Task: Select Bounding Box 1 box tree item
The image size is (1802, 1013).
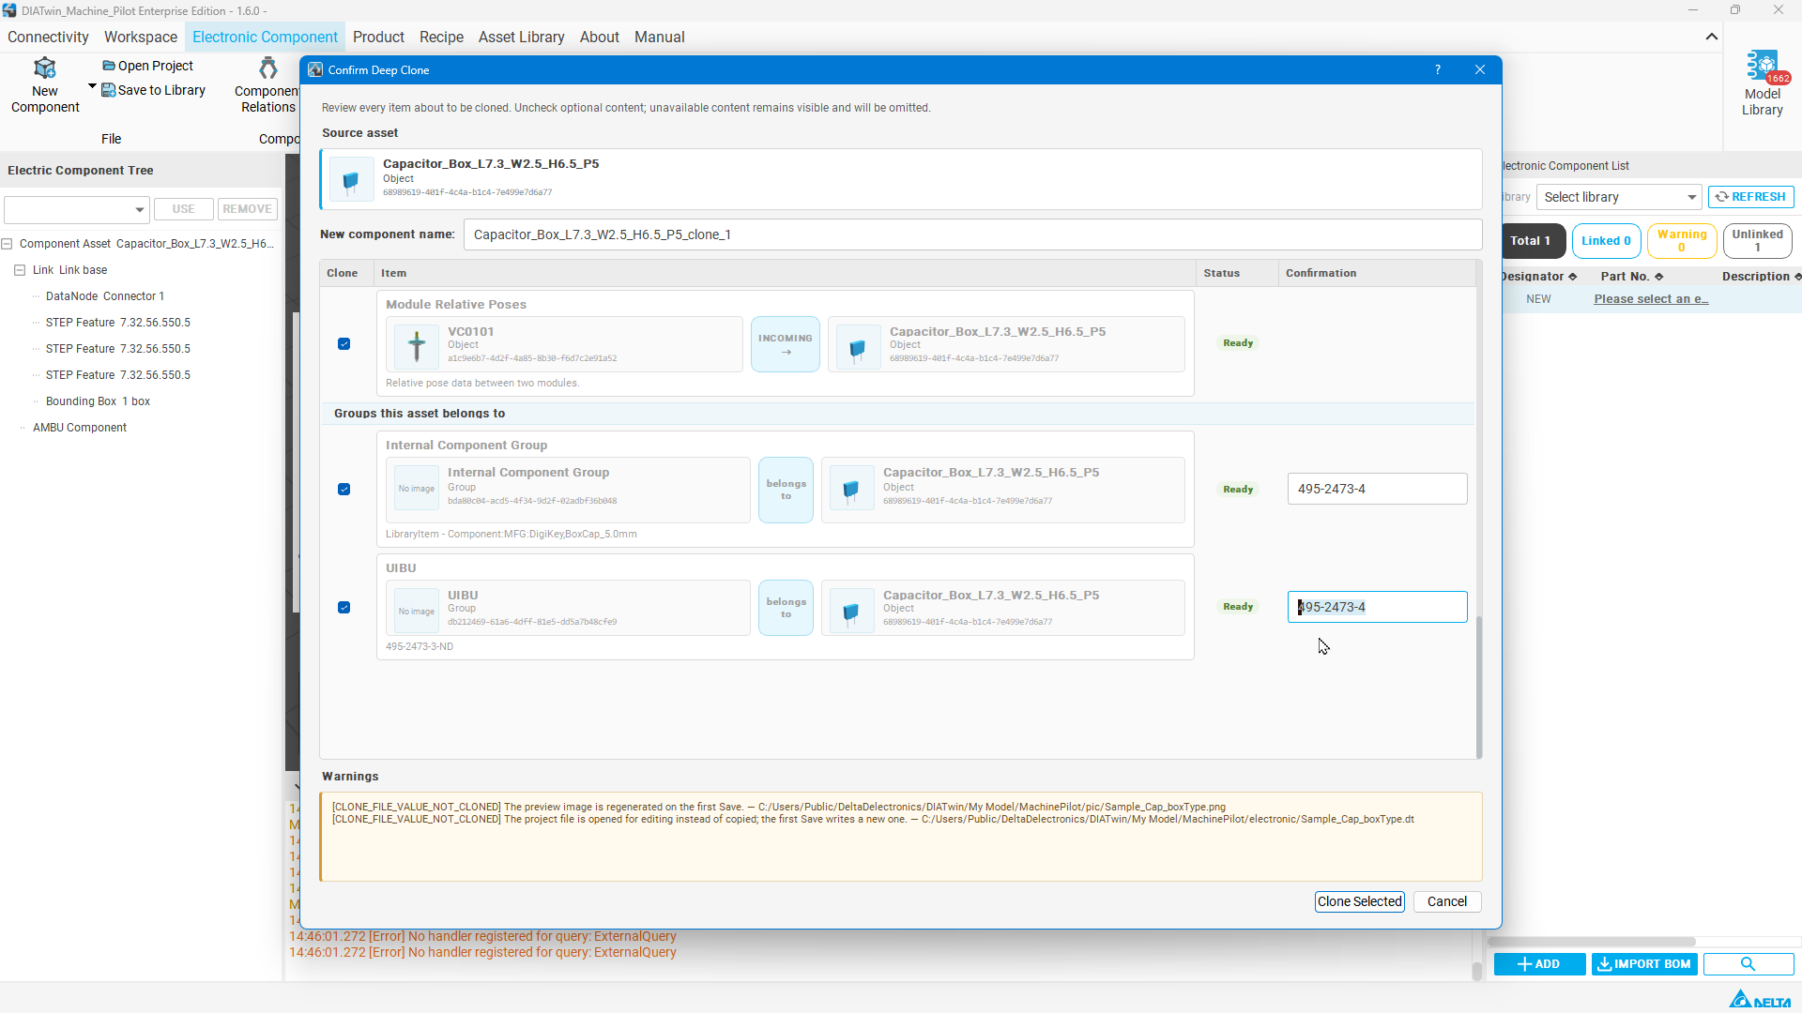Action: pyautogui.click(x=98, y=401)
